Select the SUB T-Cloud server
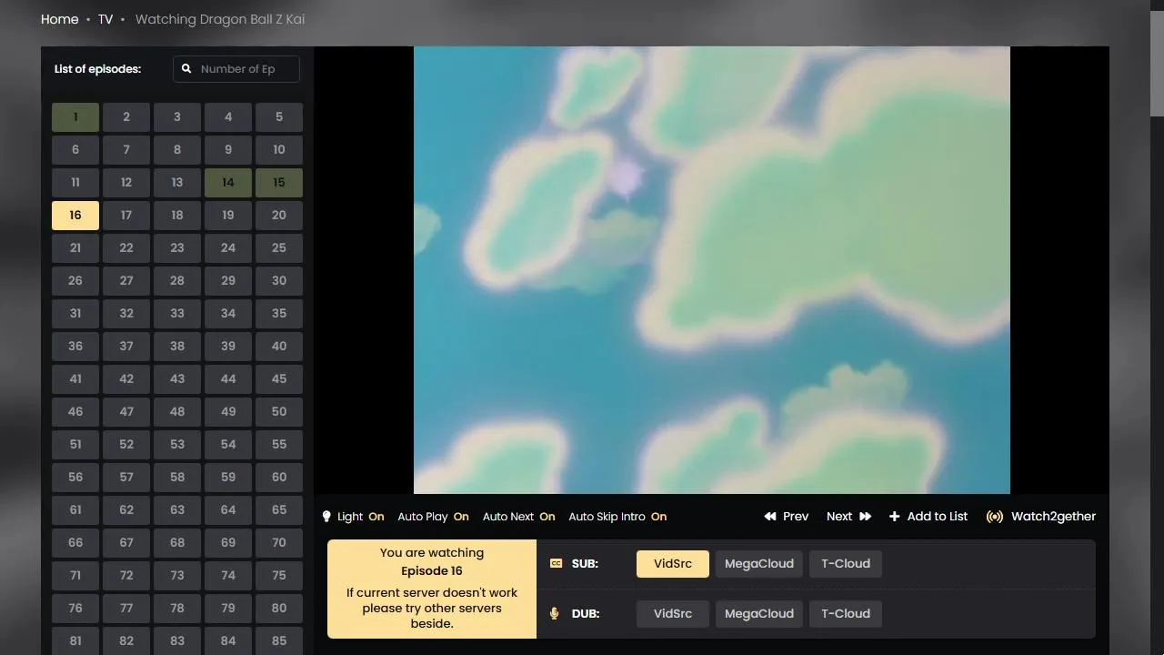The height and width of the screenshot is (655, 1164). click(846, 563)
